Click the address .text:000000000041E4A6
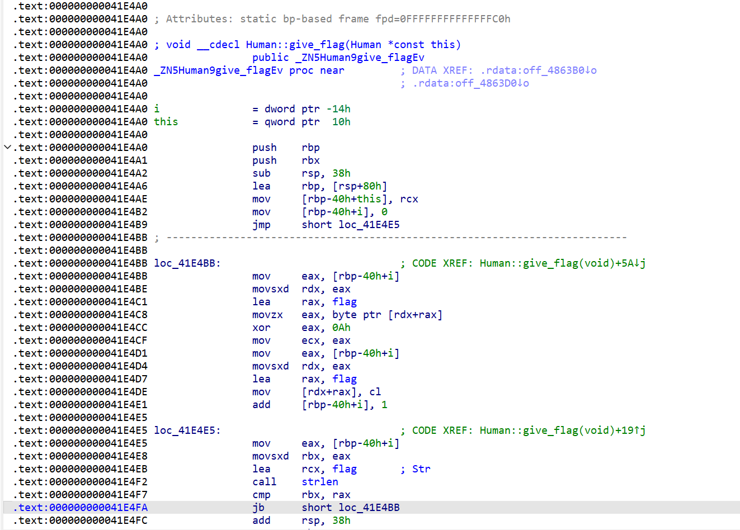The width and height of the screenshot is (740, 530). click(81, 186)
